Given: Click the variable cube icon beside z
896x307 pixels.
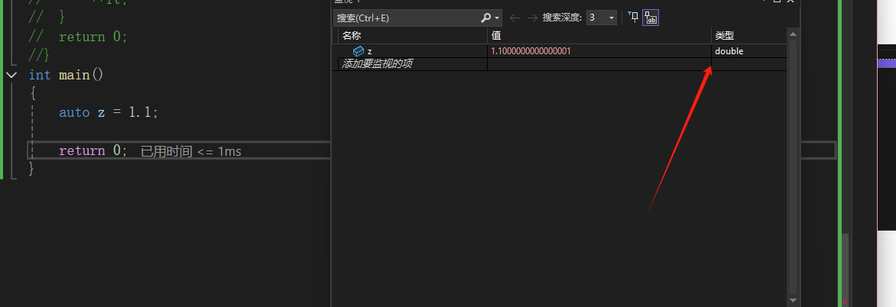Looking at the screenshot, I should tap(359, 51).
